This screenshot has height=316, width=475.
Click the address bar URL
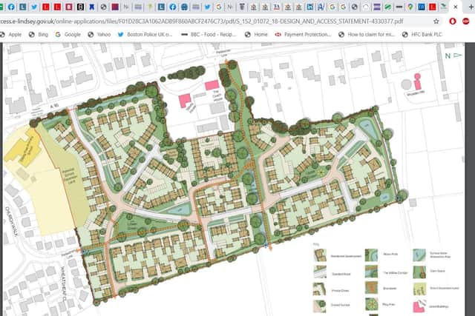point(201,21)
